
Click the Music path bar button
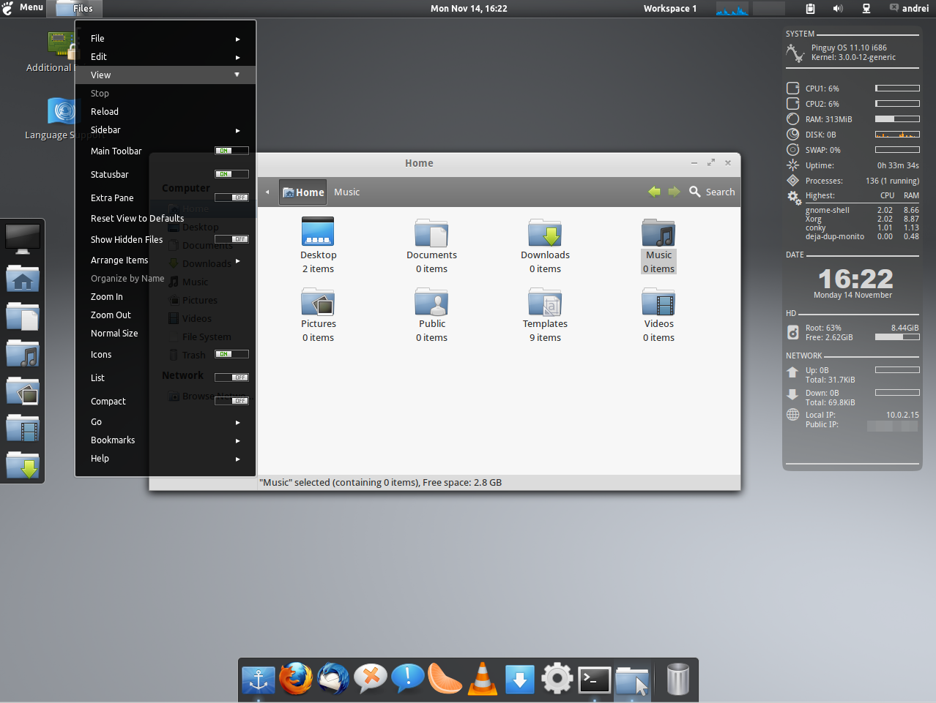tap(347, 192)
